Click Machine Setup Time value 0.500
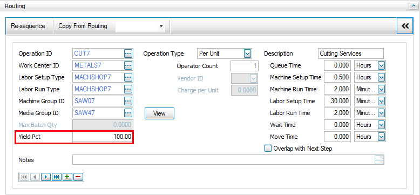This screenshot has height=195, width=420. coord(337,77)
